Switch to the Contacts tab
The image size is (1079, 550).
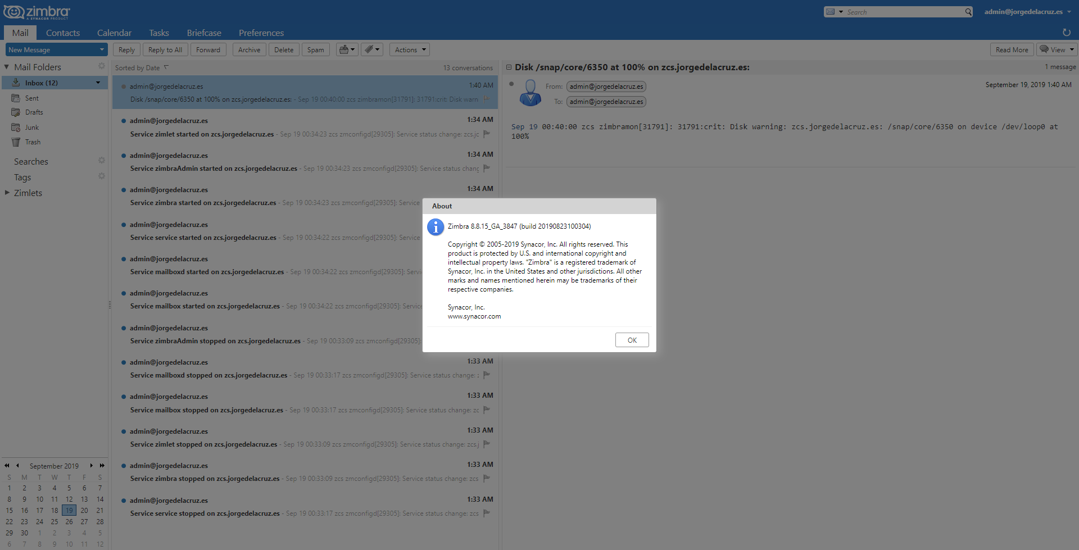pos(63,33)
